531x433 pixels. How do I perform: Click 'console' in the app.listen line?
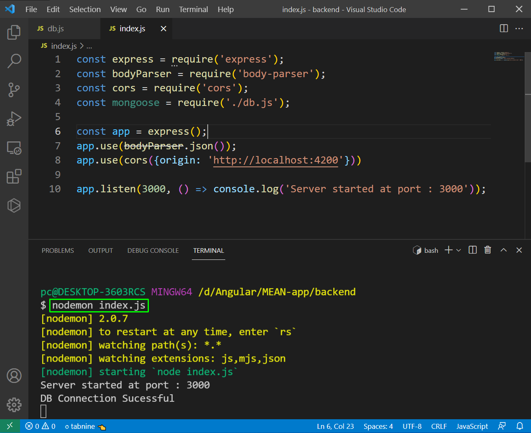[x=234, y=189]
